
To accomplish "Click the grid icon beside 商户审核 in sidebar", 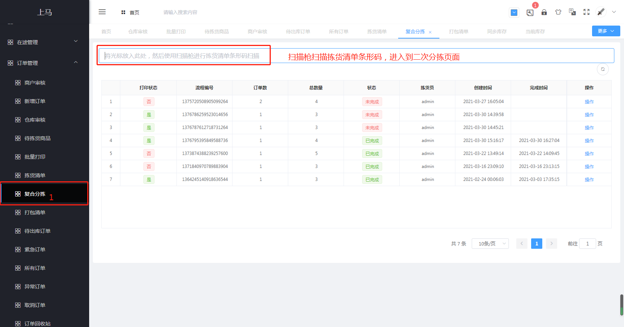I will click(18, 83).
